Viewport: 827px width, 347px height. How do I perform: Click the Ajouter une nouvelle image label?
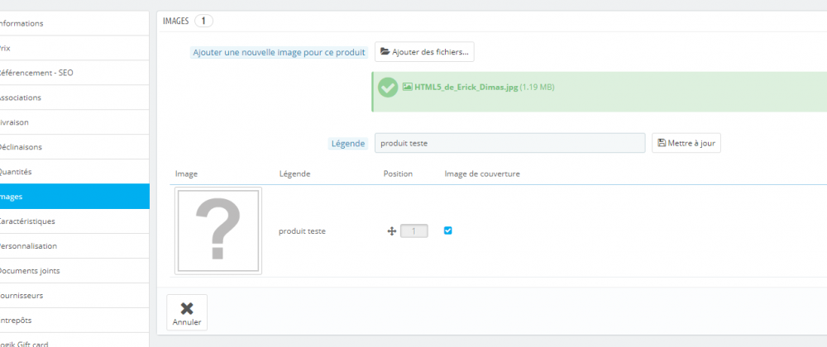point(279,53)
